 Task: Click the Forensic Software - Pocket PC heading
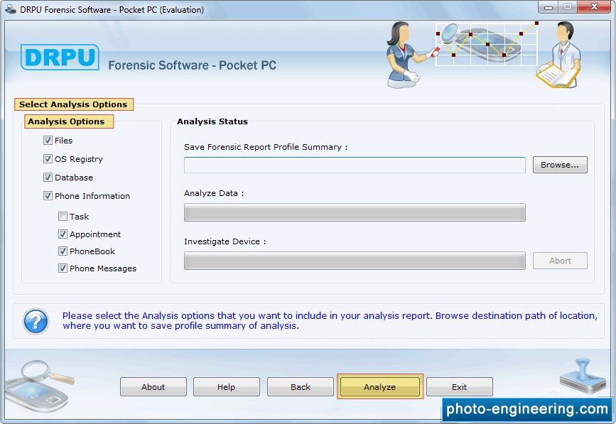click(192, 65)
